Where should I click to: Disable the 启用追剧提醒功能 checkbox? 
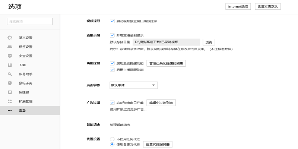[x=112, y=63]
